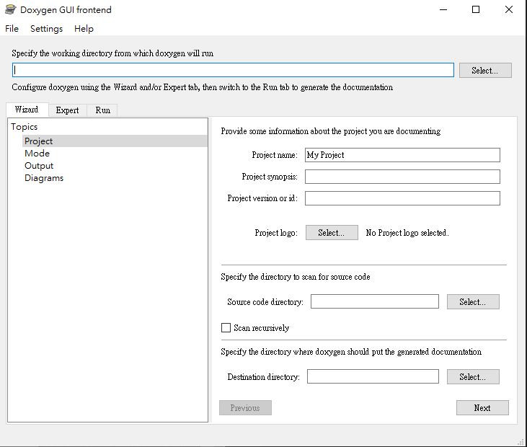Enable the Scan recursively checkbox
527x447 pixels.
pos(226,328)
